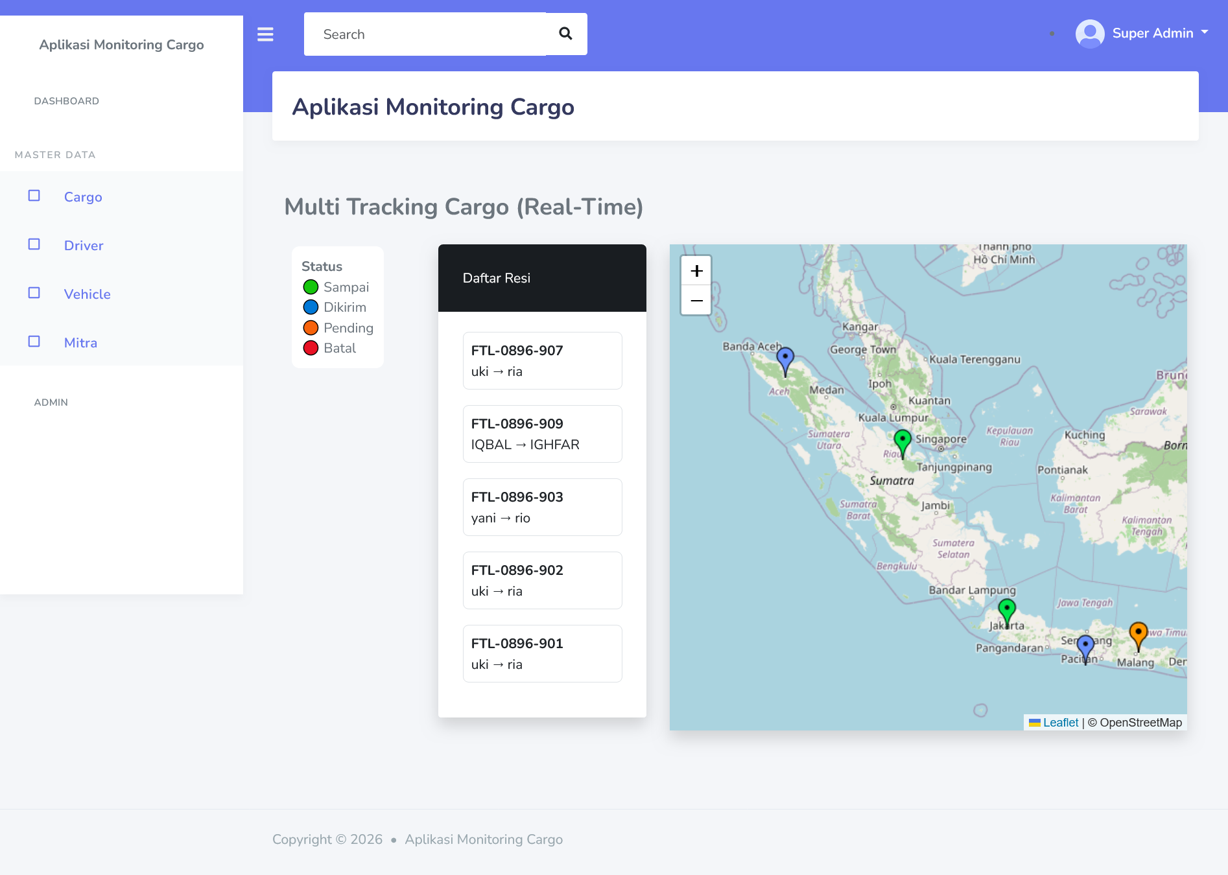1228x875 pixels.
Task: Click the square icon beside Cargo
Action: coord(34,196)
